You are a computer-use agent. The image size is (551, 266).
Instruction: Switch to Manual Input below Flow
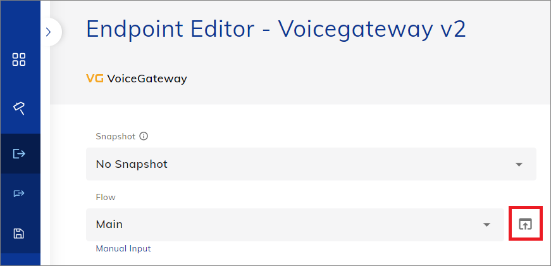[123, 248]
